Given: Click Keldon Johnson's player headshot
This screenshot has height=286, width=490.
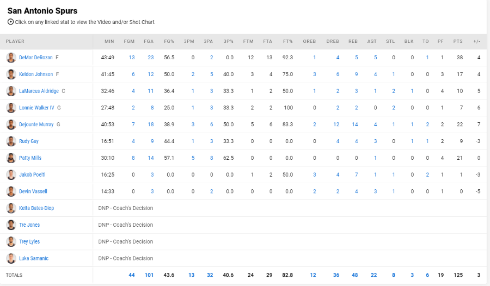Looking at the screenshot, I should click(11, 74).
